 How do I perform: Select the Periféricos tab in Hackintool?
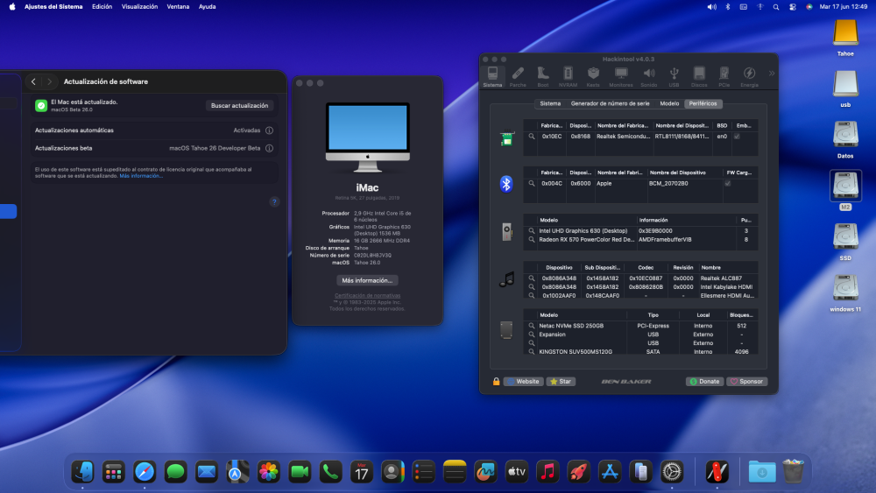(703, 103)
